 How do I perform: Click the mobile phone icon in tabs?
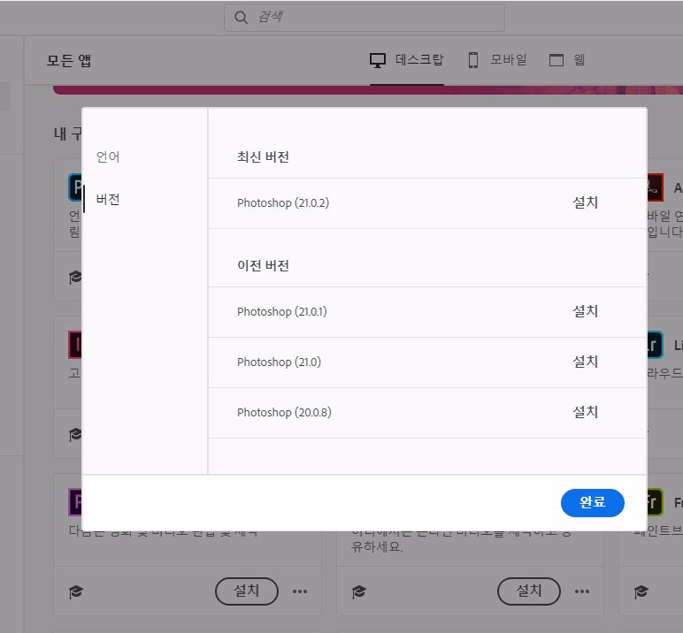[473, 60]
